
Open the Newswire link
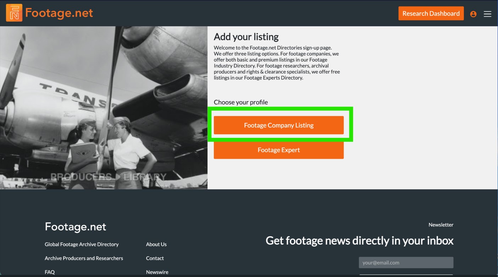pos(157,272)
